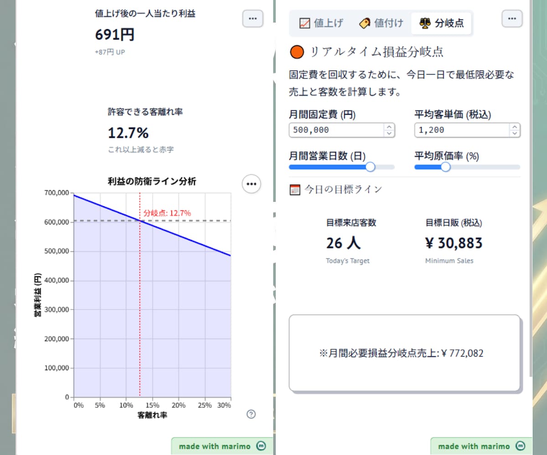Click the 分岐点: 12.7% chart label

(x=167, y=213)
